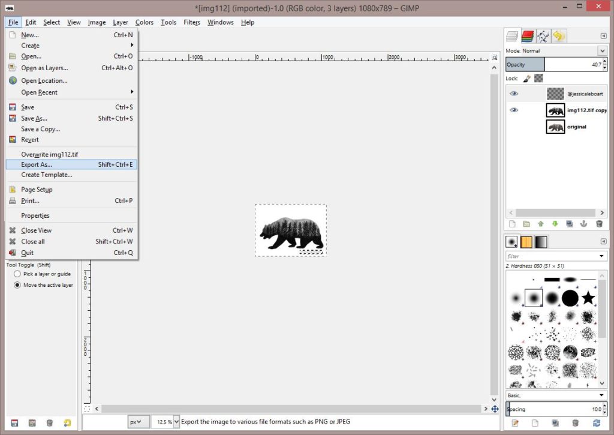
Task: Expand the brush filter tag dropdown
Action: [x=601, y=256]
